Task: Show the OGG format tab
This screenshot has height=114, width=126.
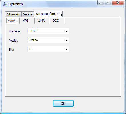Action: (55, 21)
